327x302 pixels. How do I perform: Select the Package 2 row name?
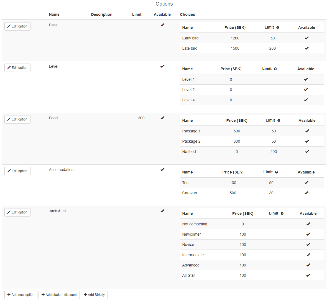pyautogui.click(x=191, y=141)
